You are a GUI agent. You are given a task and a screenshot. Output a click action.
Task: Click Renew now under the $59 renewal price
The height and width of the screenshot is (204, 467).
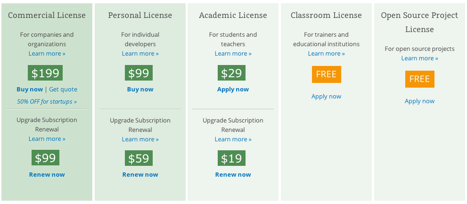(x=140, y=174)
